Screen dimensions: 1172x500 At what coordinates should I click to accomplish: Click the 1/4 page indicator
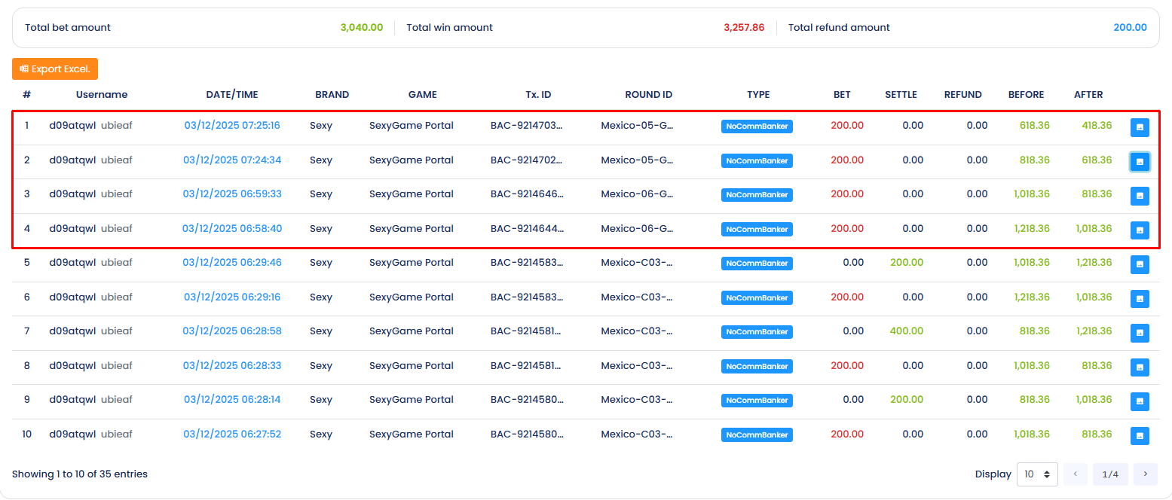(x=1110, y=474)
